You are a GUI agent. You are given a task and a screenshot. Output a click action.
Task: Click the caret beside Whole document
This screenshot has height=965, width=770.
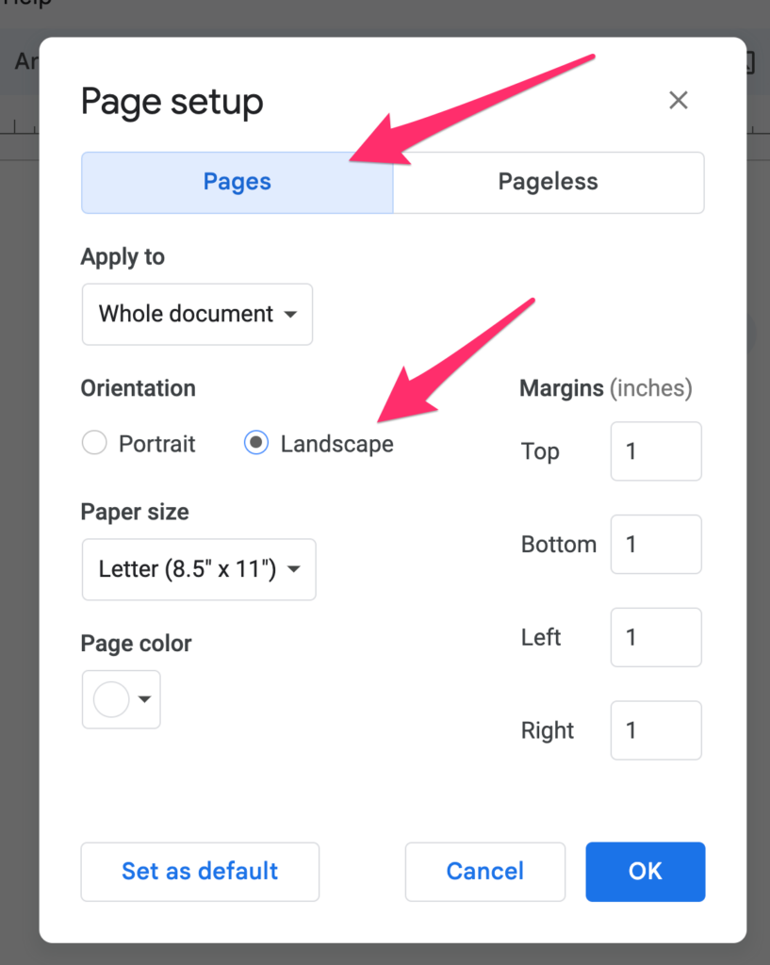(291, 314)
